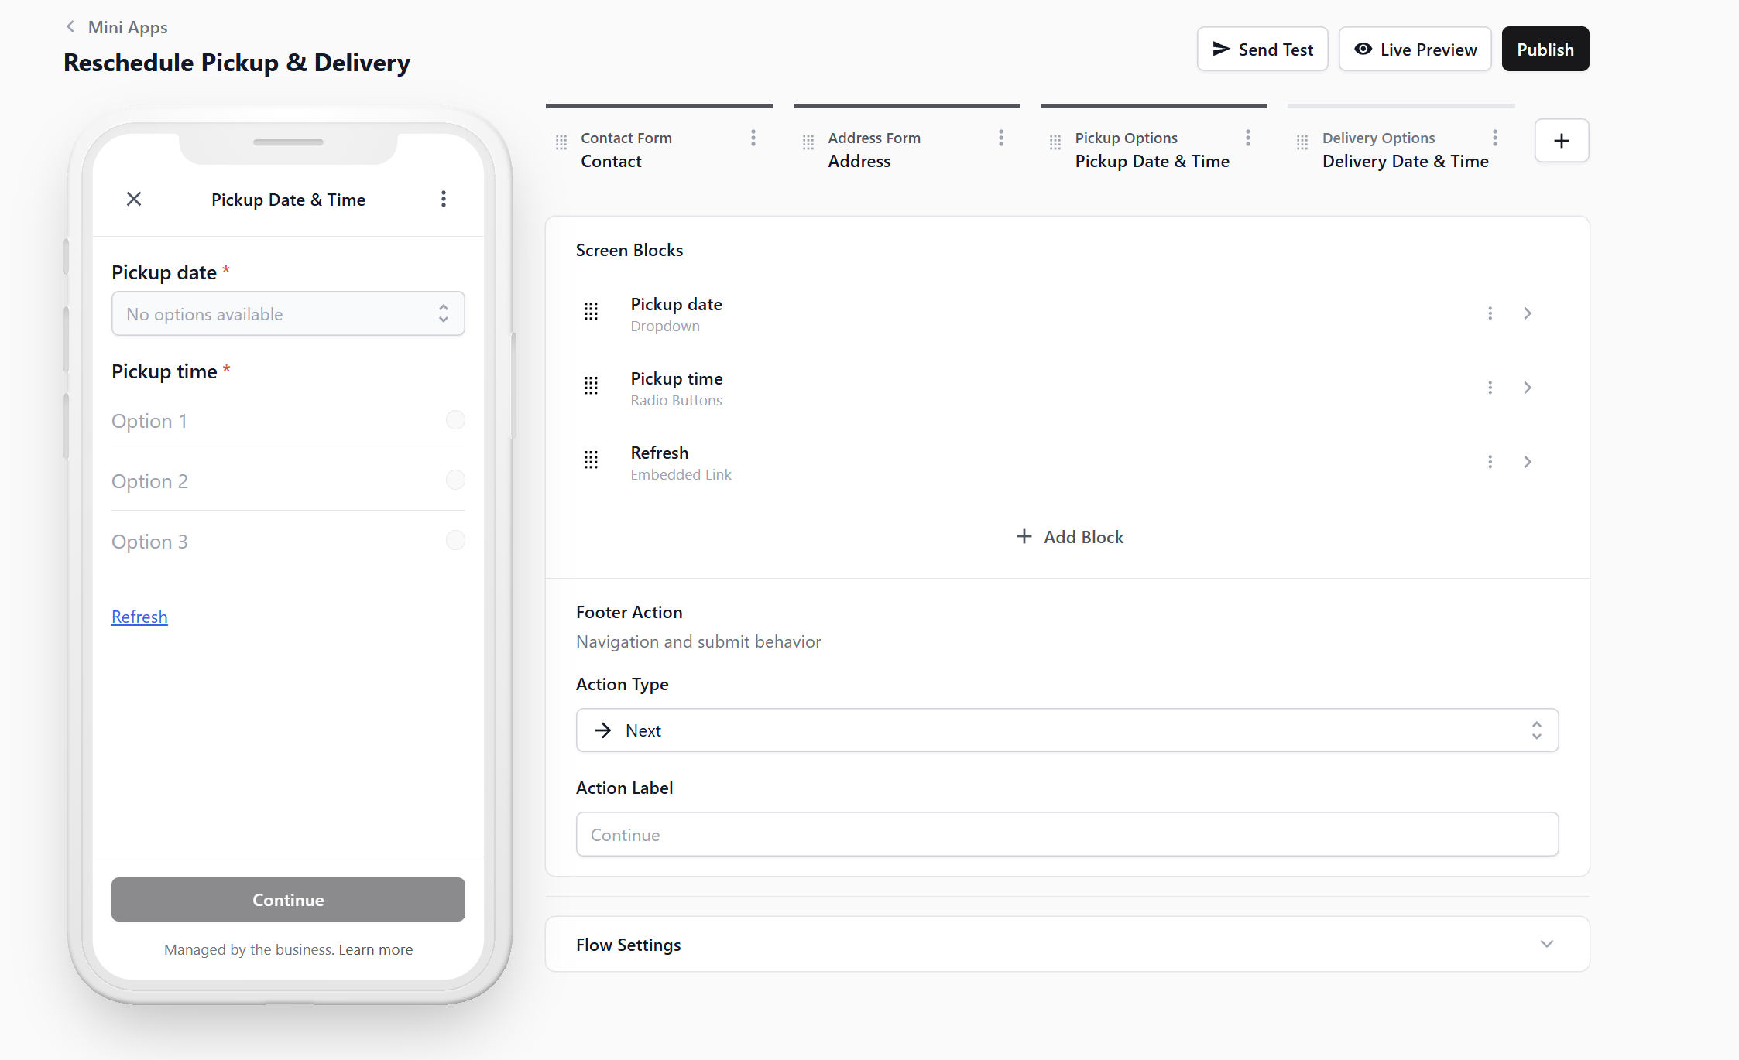Close the phone preview with the X icon

134,200
